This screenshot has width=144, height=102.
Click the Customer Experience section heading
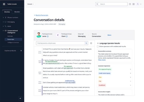(x=104, y=66)
